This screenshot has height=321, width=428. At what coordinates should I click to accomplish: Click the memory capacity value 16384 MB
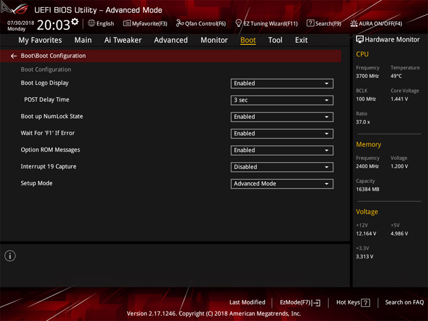(368, 189)
